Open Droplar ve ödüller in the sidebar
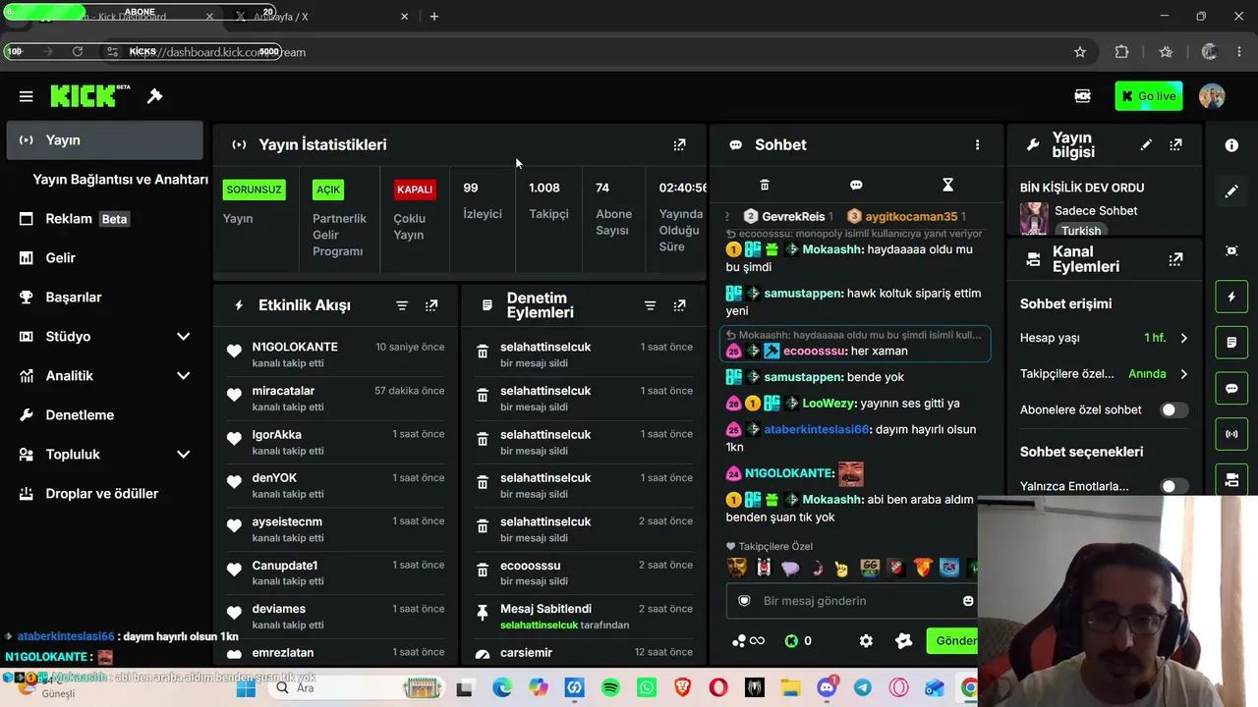The image size is (1258, 707). pos(104,494)
